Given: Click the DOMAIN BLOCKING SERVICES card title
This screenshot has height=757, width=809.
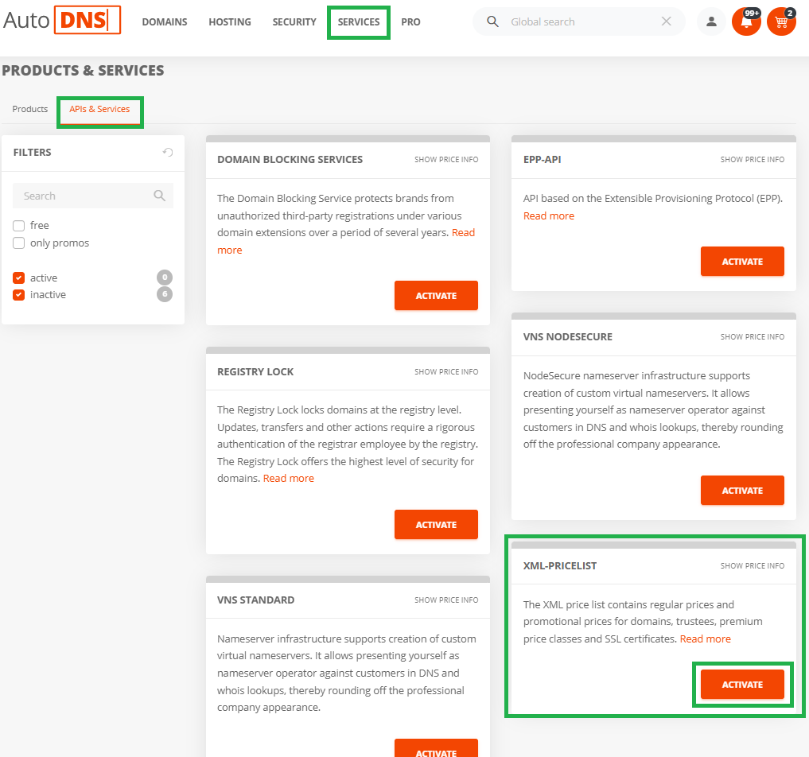Looking at the screenshot, I should coord(290,160).
